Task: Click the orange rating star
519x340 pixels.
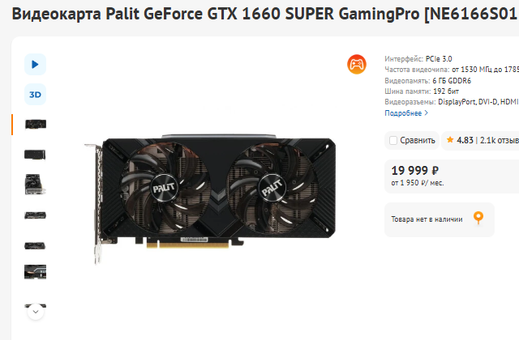Action: click(x=450, y=140)
